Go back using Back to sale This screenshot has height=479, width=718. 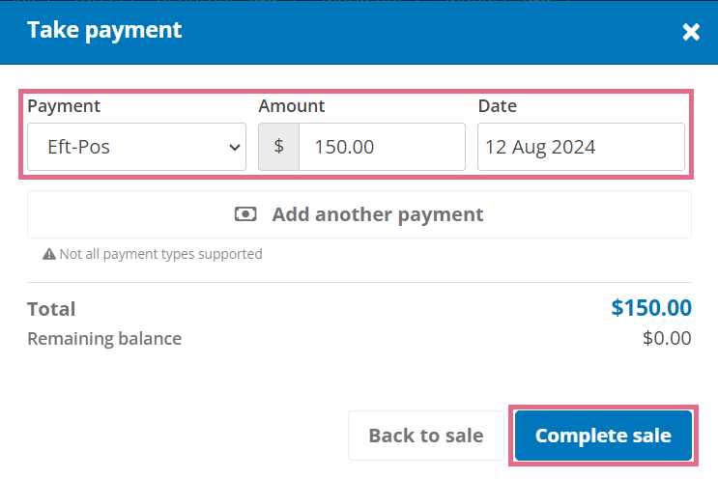[426, 436]
